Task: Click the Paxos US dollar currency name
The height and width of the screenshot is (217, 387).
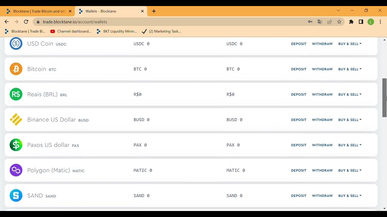Action: 48,145
